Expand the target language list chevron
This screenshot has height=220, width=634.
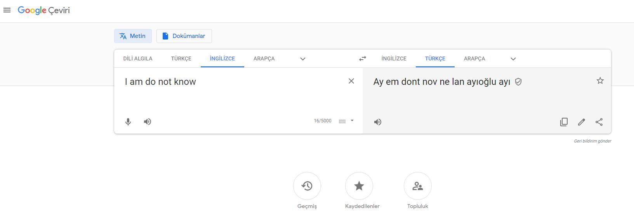point(513,59)
